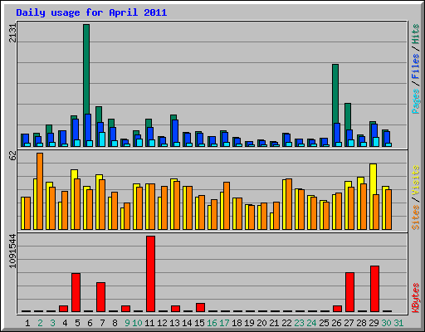Click the cyan "Pages" legend label
This screenshot has width=425, height=332.
[x=415, y=101]
